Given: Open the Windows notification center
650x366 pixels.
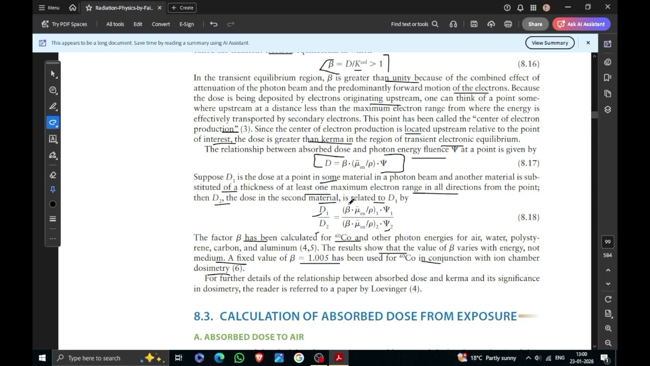Looking at the screenshot, I should tap(604, 358).
